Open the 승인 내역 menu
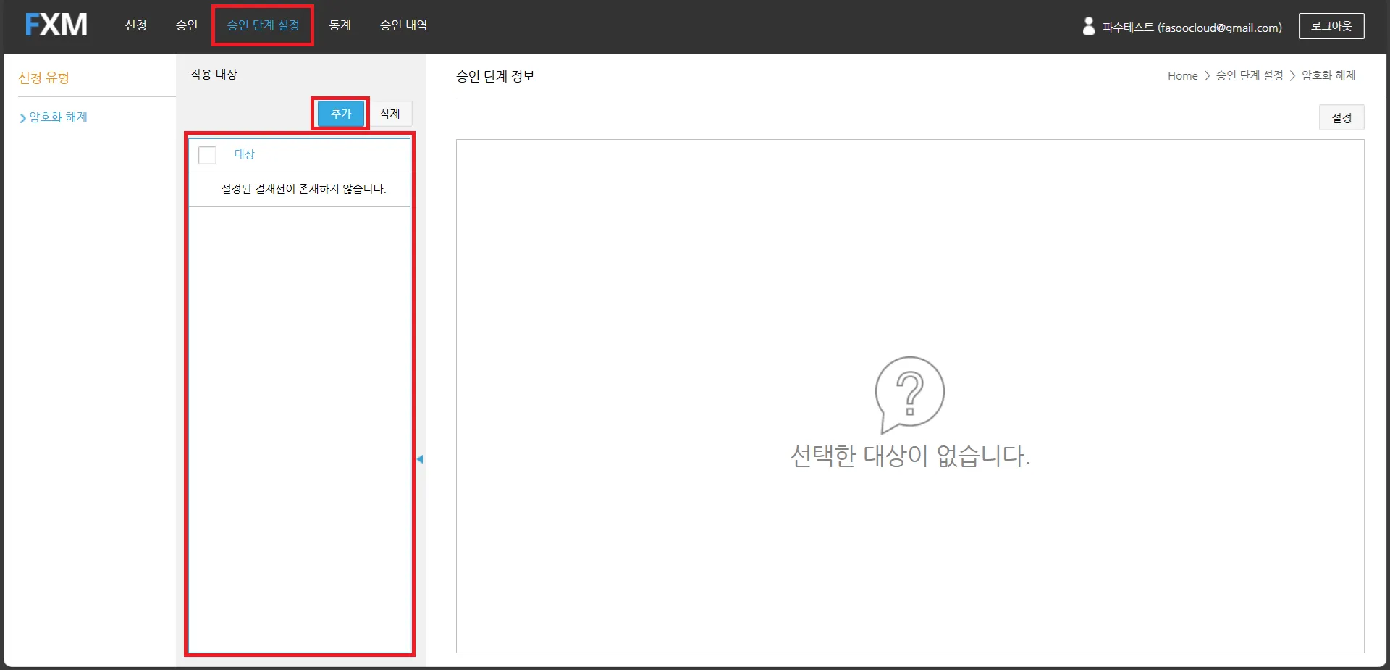This screenshot has height=670, width=1390. pyautogui.click(x=403, y=25)
